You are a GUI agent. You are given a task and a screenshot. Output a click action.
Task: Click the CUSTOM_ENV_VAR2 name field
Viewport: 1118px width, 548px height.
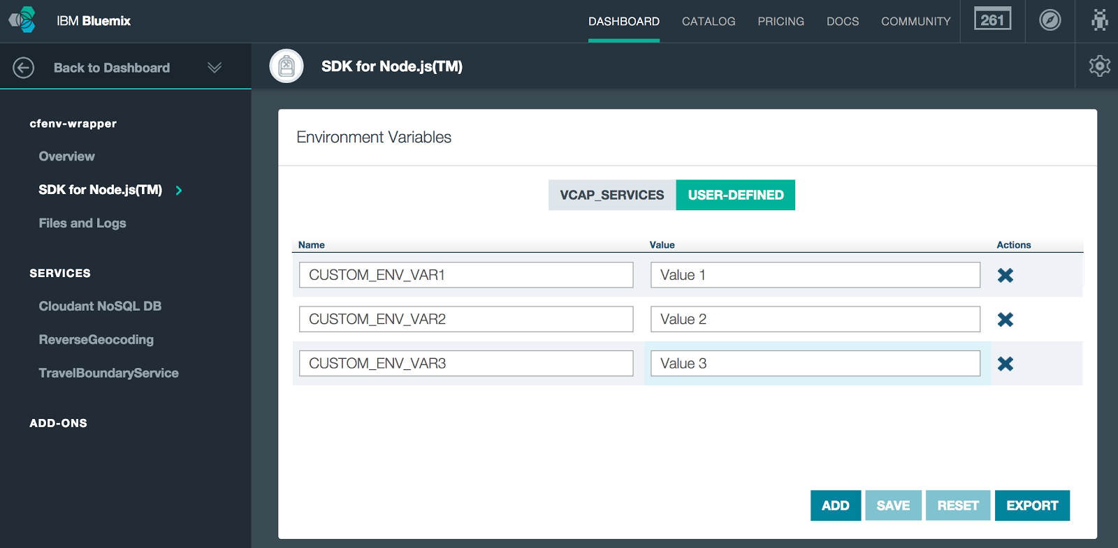coord(466,319)
